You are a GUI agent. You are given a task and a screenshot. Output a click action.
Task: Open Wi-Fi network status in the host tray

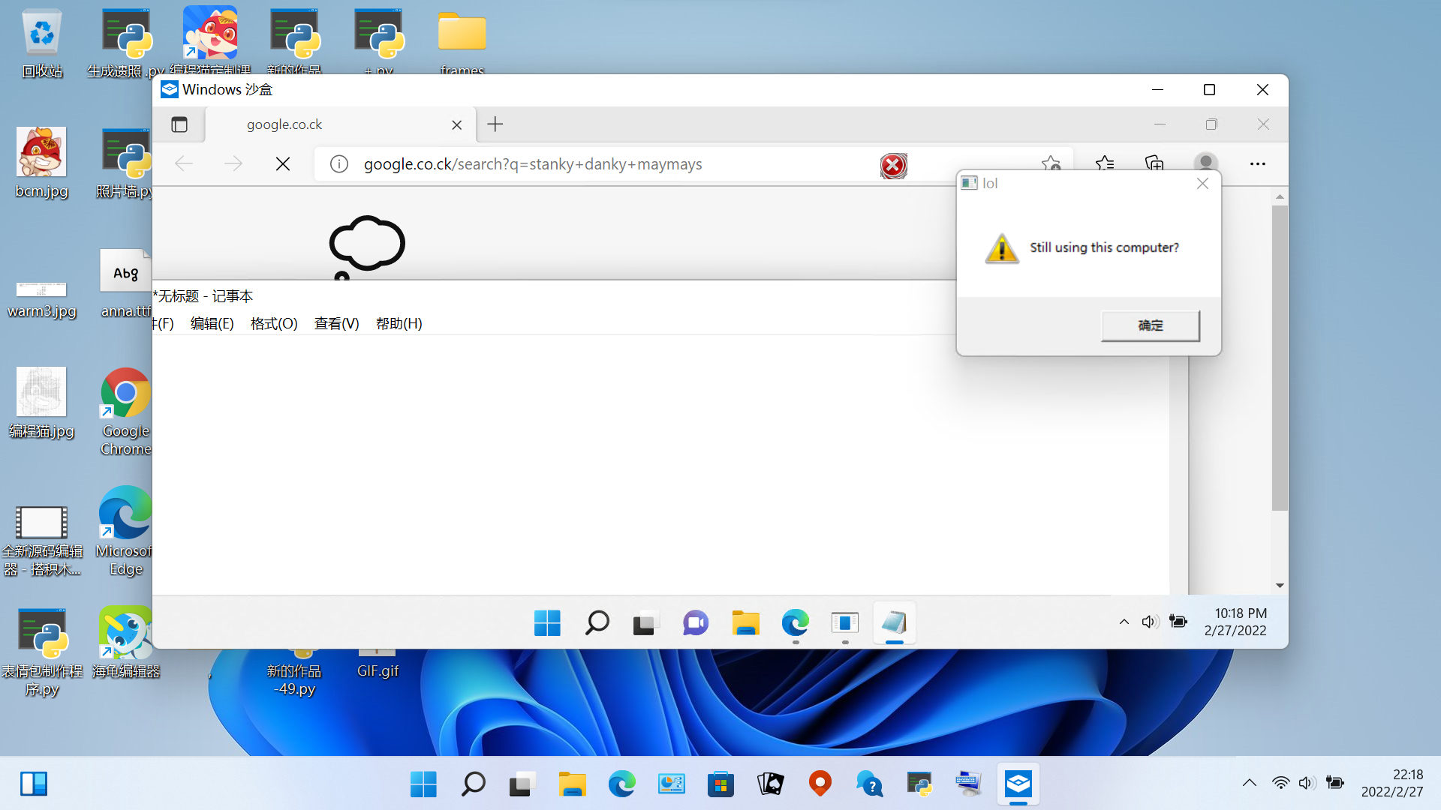pos(1280,783)
